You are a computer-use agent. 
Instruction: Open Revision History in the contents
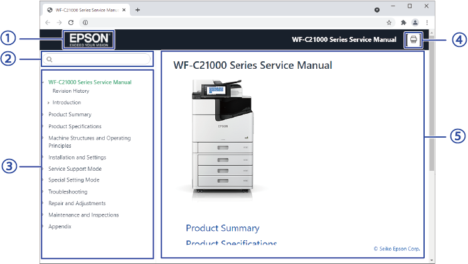(71, 91)
